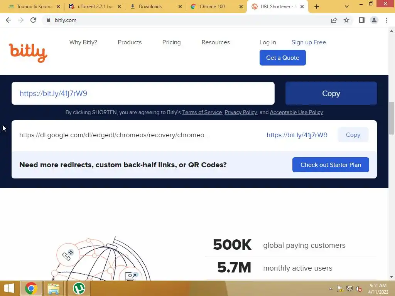The width and height of the screenshot is (395, 296).
Task: Open the Windows Start button
Action: coord(9,288)
